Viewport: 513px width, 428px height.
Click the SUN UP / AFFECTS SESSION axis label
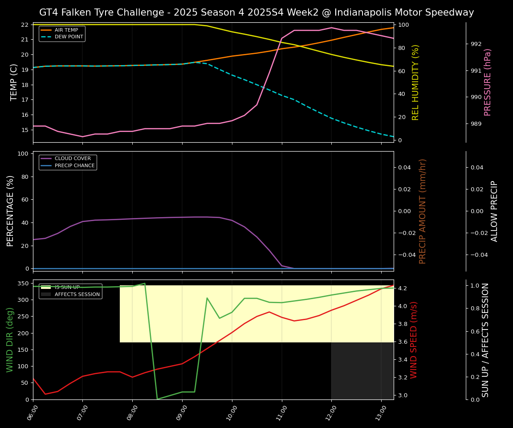point(485,340)
